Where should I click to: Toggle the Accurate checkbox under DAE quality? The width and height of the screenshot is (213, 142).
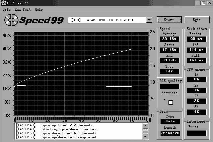[170, 102]
